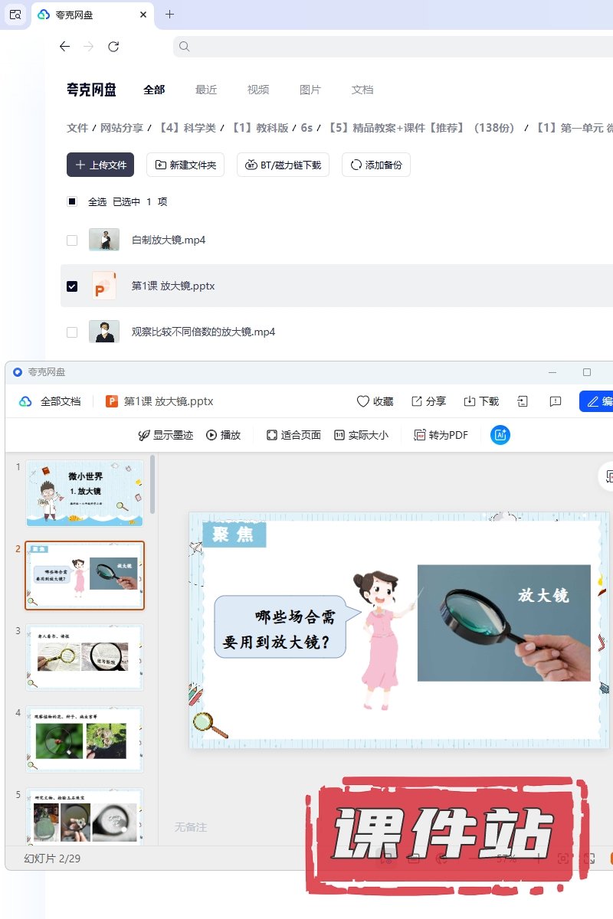Image resolution: width=613 pixels, height=919 pixels.
Task: Click the AI assistant icon in viewer toolbar
Action: pos(500,435)
